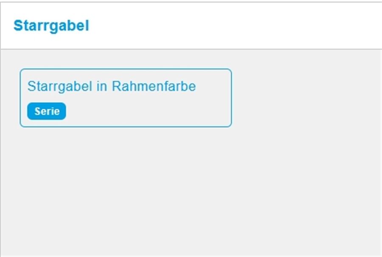Click the Starrgabel section heading

(51, 26)
